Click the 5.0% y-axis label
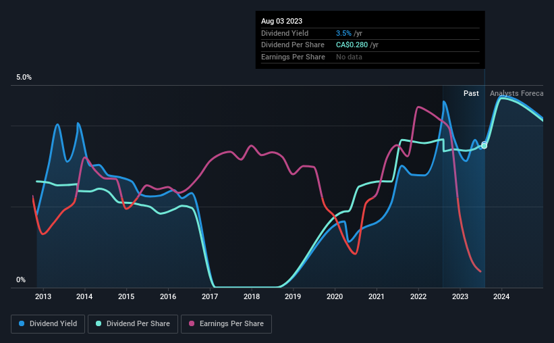Screen dimensions: 554x343 (24, 78)
